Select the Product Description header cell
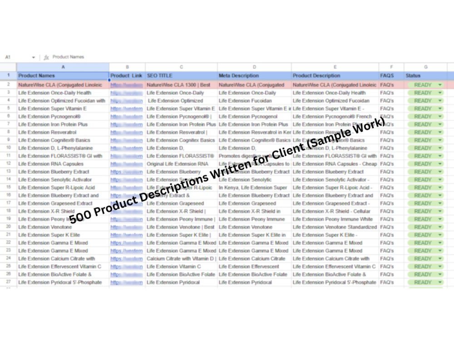 click(x=335, y=75)
